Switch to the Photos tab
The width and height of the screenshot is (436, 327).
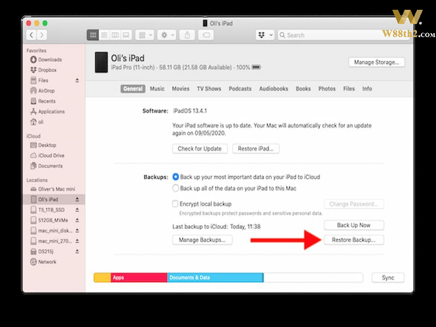tap(327, 89)
